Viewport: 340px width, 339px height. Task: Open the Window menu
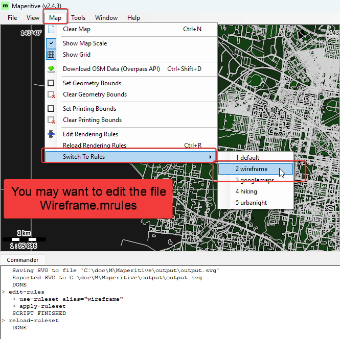[106, 18]
